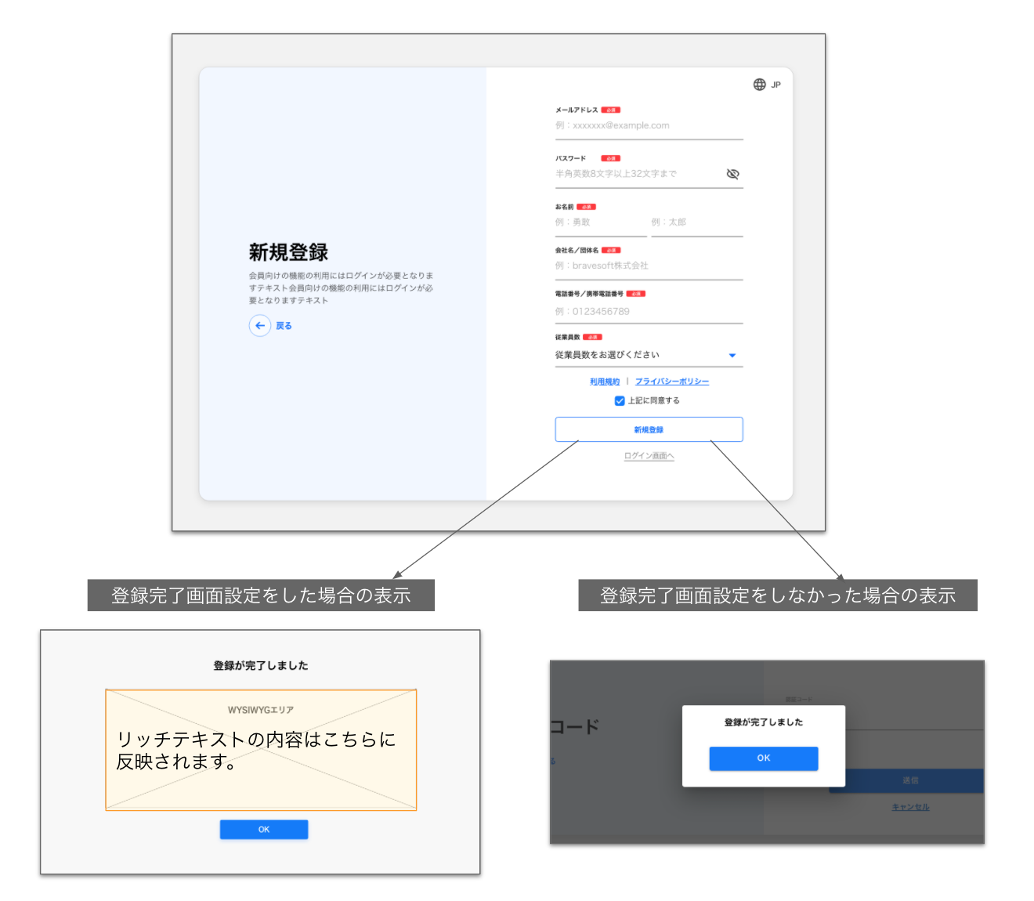The image size is (1034, 901).
Task: Click the 新規登録 submit button
Action: click(x=649, y=429)
